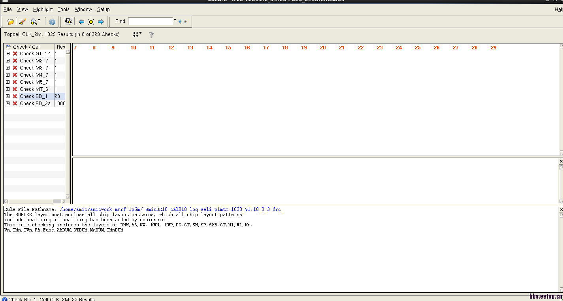Image resolution: width=563 pixels, height=301 pixels.
Task: Open a results database with the folder icon
Action: click(x=11, y=22)
